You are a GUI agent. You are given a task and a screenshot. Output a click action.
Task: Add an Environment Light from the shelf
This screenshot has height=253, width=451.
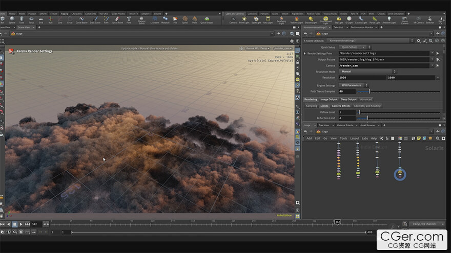tap(325, 19)
